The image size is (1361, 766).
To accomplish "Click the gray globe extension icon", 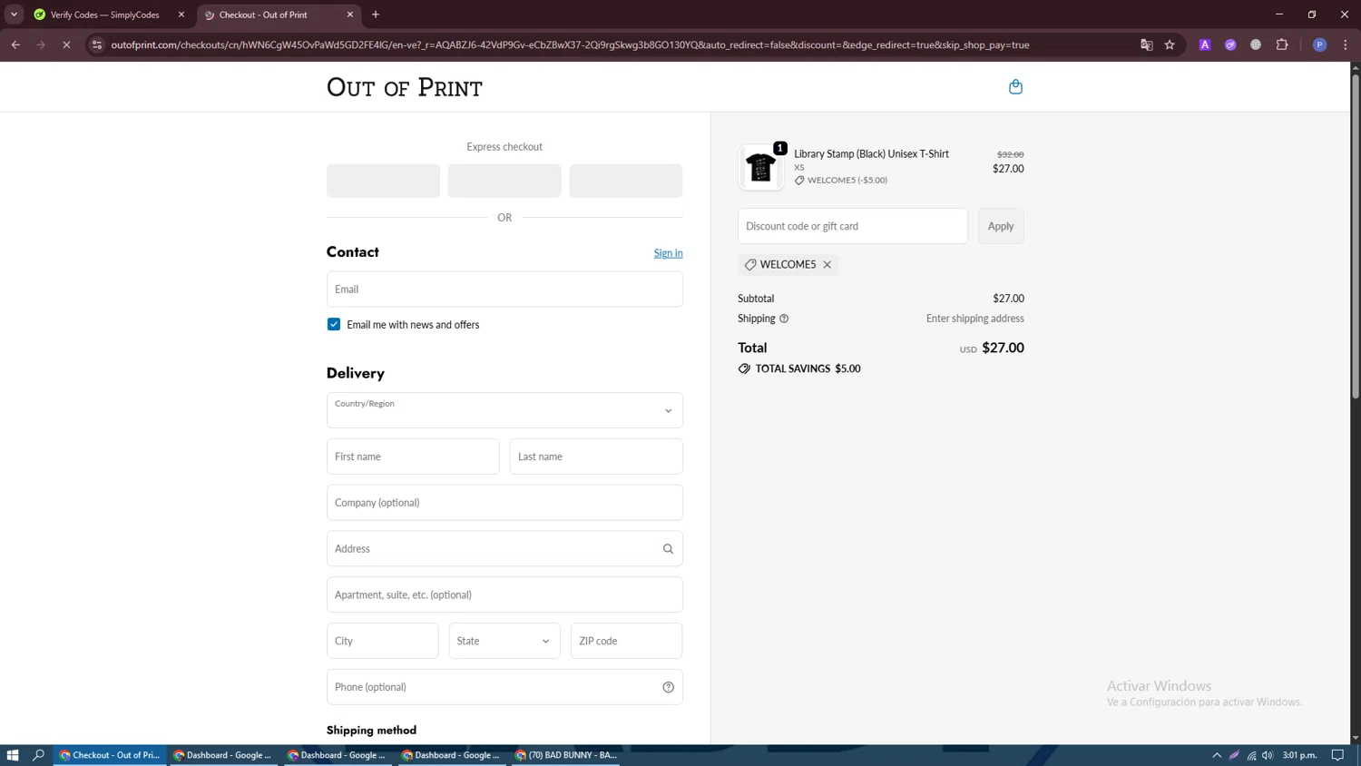I will [x=1256, y=44].
